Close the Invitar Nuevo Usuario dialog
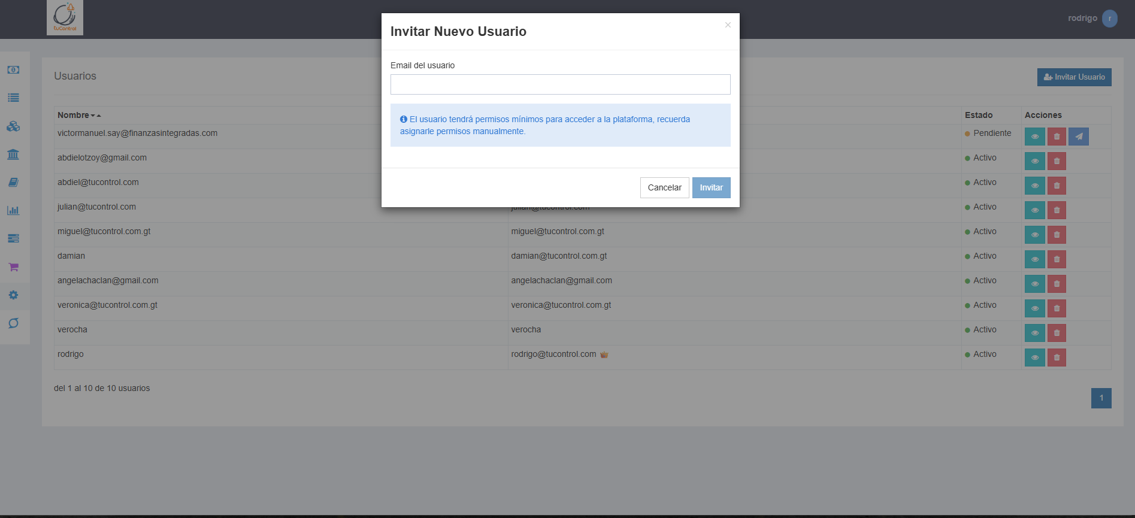Screen dimensions: 1135x518 coord(728,25)
